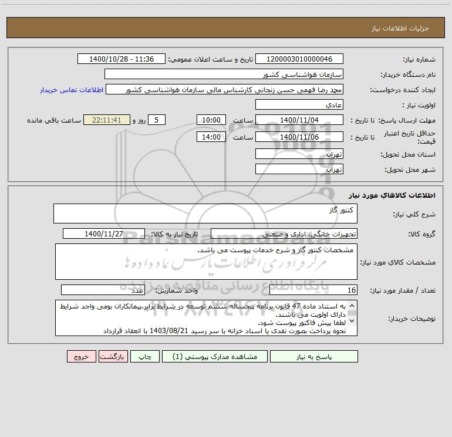Click remaining days field showing 5
Screen dimensions: 452x437
pos(157,120)
